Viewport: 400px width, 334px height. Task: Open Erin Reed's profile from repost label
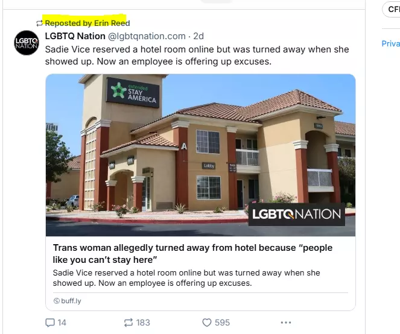(112, 23)
